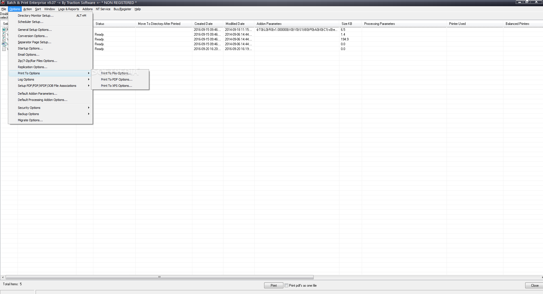Click the Printer Used column header
This screenshot has width=543, height=294.
(475, 24)
